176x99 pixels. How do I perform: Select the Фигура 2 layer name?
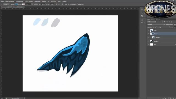tap(158, 37)
